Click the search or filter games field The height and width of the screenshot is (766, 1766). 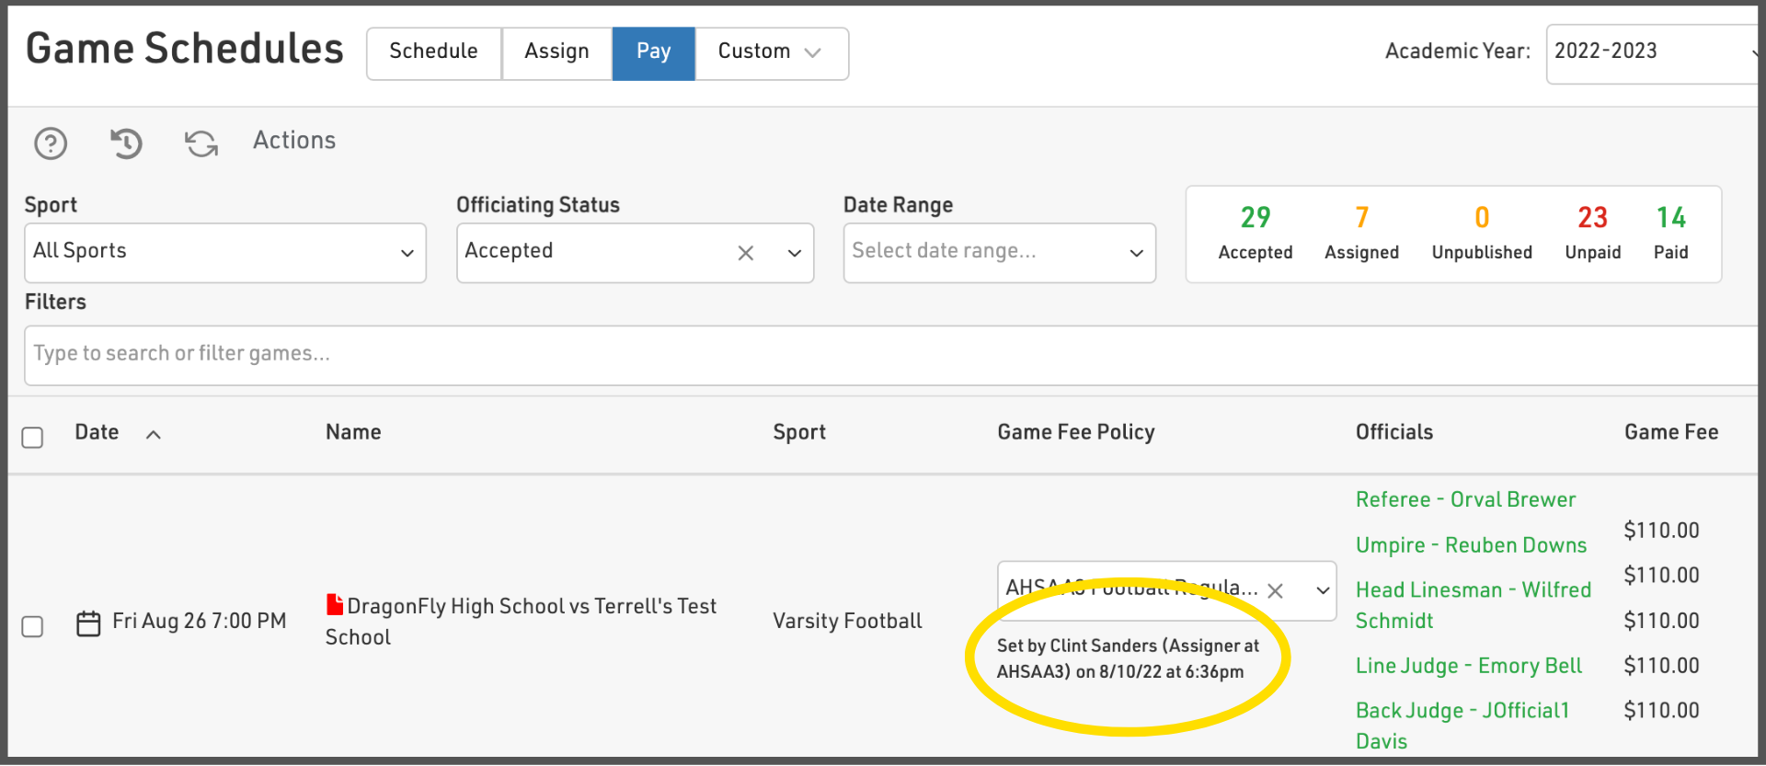click(883, 355)
